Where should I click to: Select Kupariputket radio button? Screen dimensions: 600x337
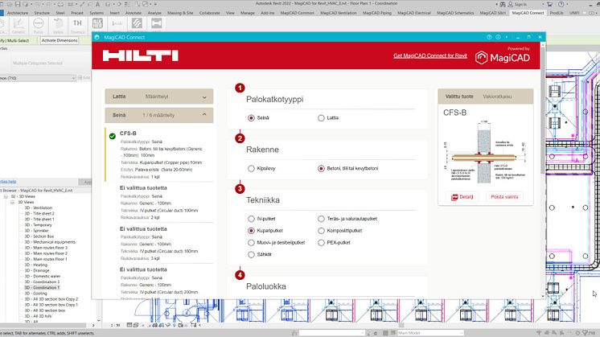click(251, 231)
